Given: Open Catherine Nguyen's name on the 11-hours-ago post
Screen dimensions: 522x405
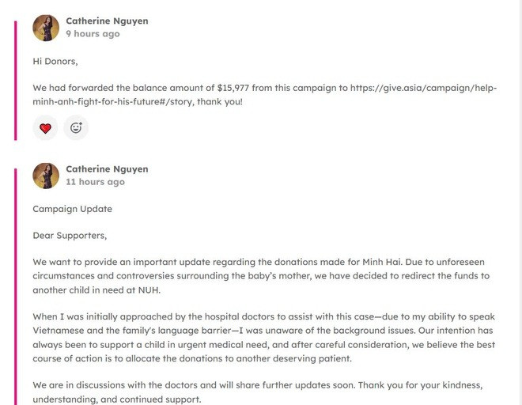Looking at the screenshot, I should point(107,169).
